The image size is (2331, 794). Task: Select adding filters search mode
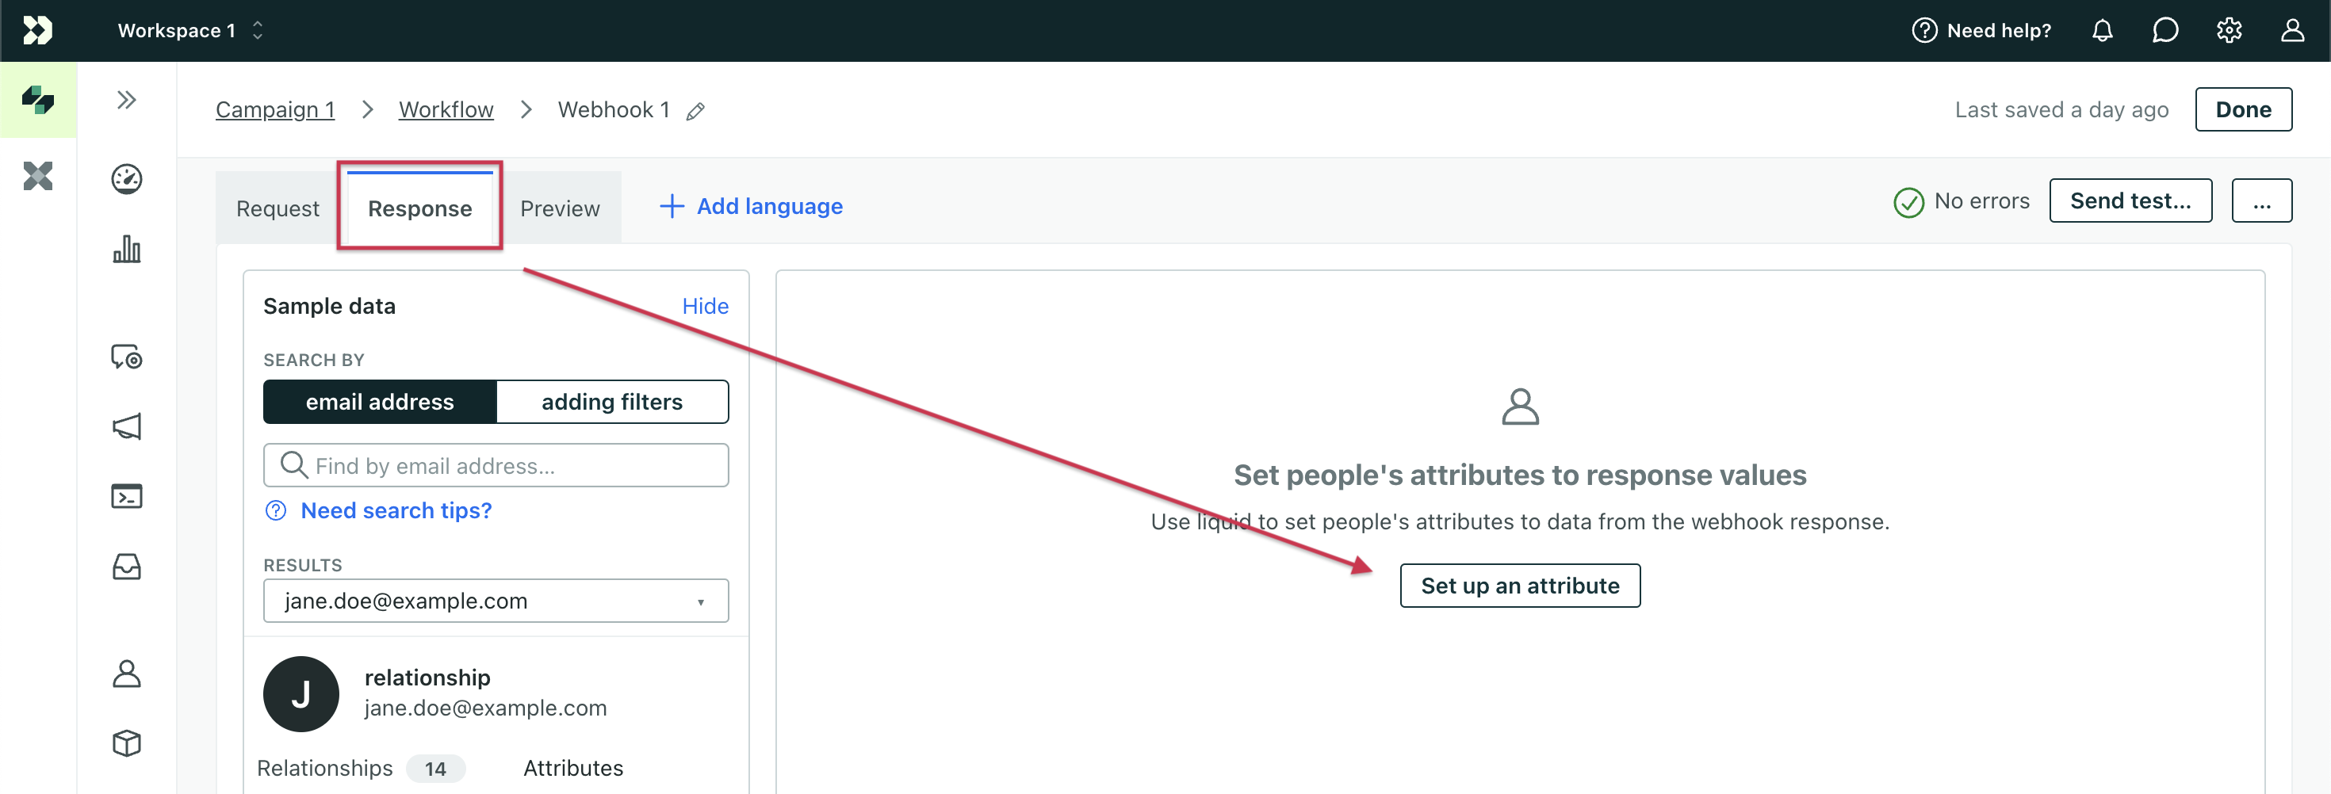613,402
